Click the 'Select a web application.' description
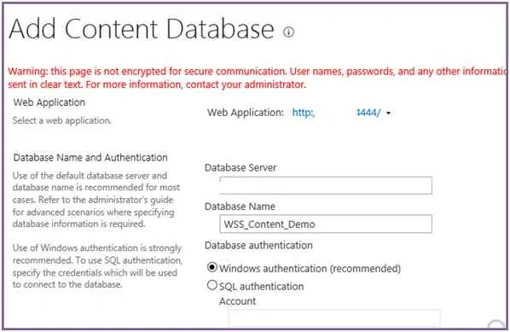This screenshot has width=510, height=332. [61, 120]
